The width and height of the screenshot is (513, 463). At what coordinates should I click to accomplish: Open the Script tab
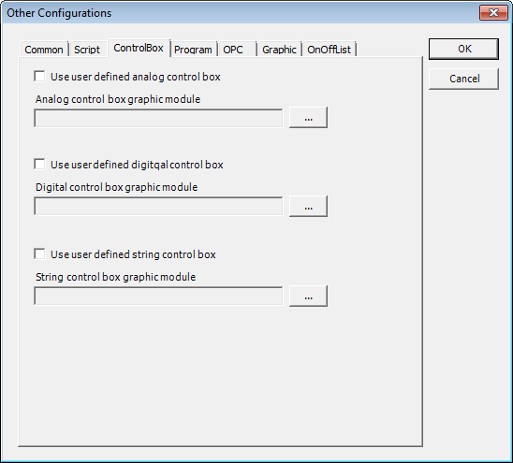[87, 50]
